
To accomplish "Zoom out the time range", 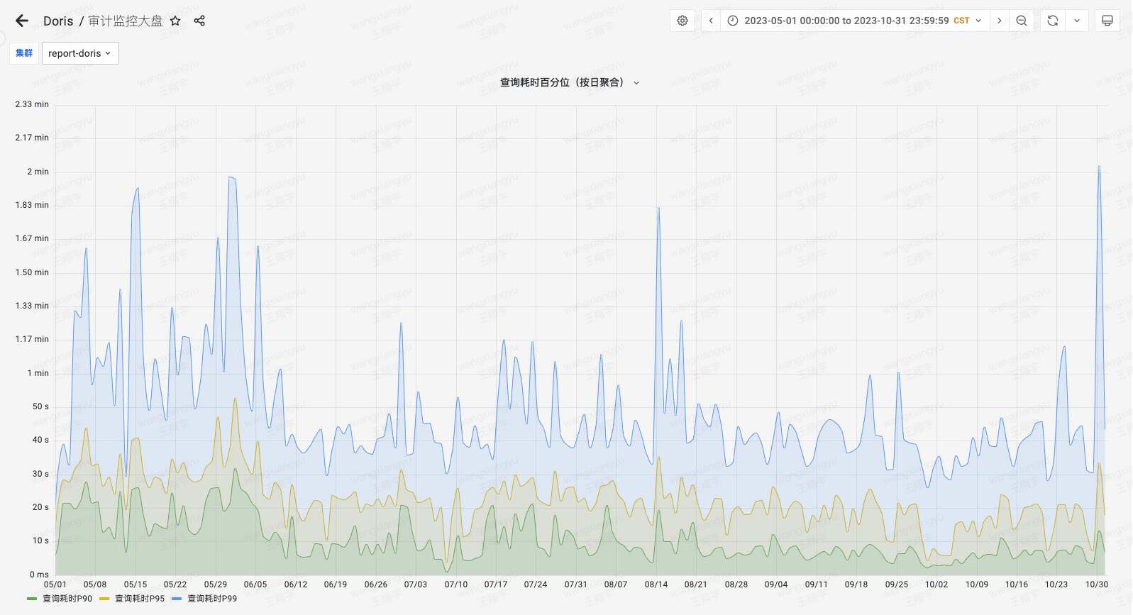I will point(1022,21).
